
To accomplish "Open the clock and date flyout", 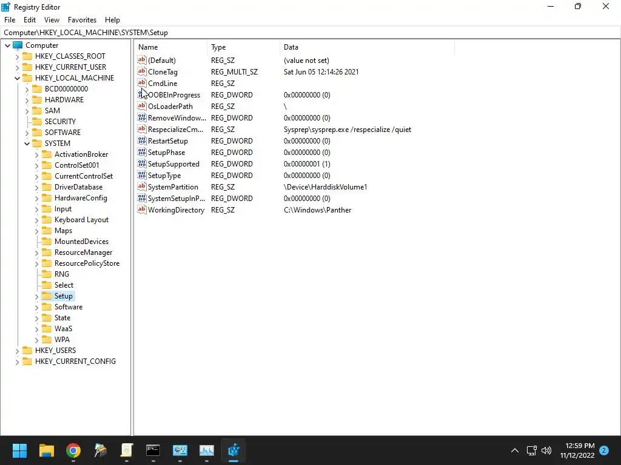I will coord(577,450).
